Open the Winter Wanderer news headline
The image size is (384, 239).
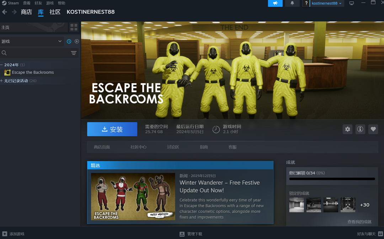pyautogui.click(x=220, y=186)
